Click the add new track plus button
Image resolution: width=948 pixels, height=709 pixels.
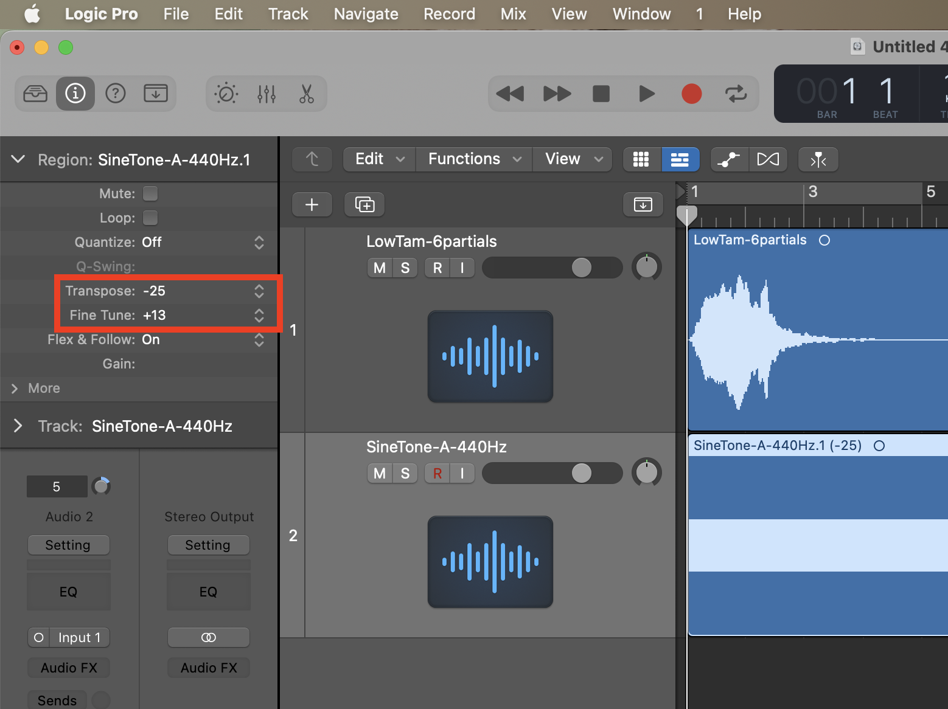[312, 205]
